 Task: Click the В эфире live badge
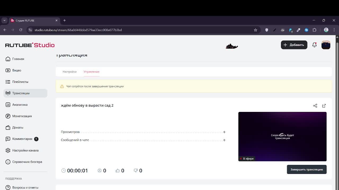247,159
